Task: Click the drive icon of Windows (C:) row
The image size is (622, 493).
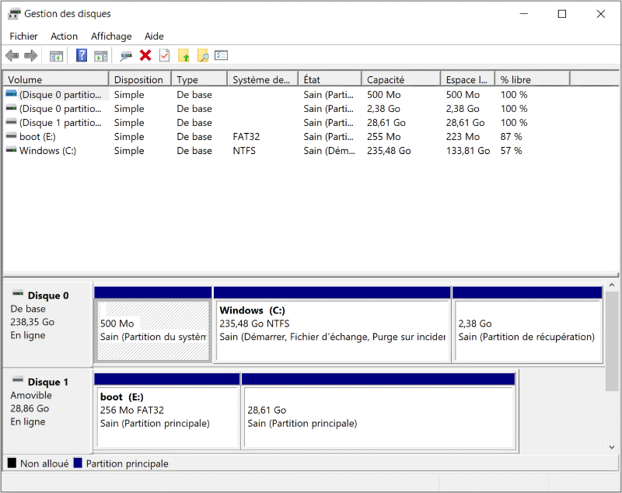Action: tap(11, 150)
